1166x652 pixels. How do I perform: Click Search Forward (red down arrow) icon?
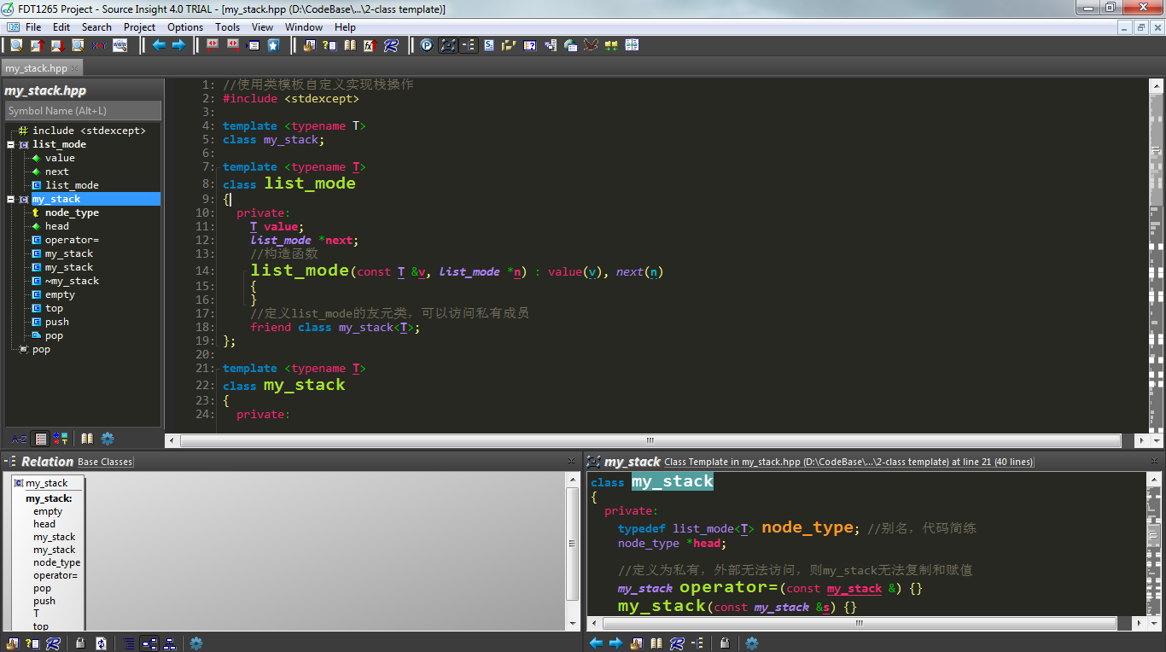pos(57,45)
